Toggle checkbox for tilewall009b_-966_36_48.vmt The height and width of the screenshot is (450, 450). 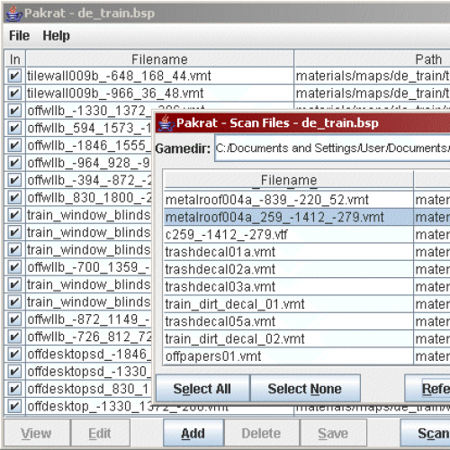13,93
